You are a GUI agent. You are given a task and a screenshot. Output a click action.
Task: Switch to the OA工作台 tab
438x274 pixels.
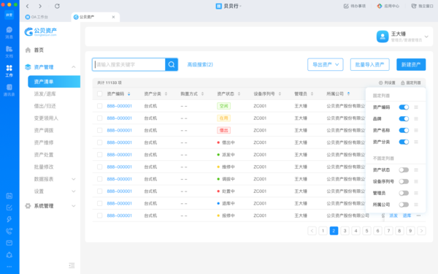pyautogui.click(x=36, y=17)
